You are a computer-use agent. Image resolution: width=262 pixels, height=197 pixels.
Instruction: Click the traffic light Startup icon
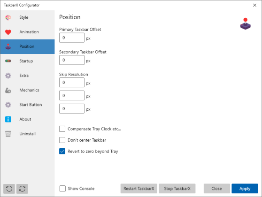point(8,61)
